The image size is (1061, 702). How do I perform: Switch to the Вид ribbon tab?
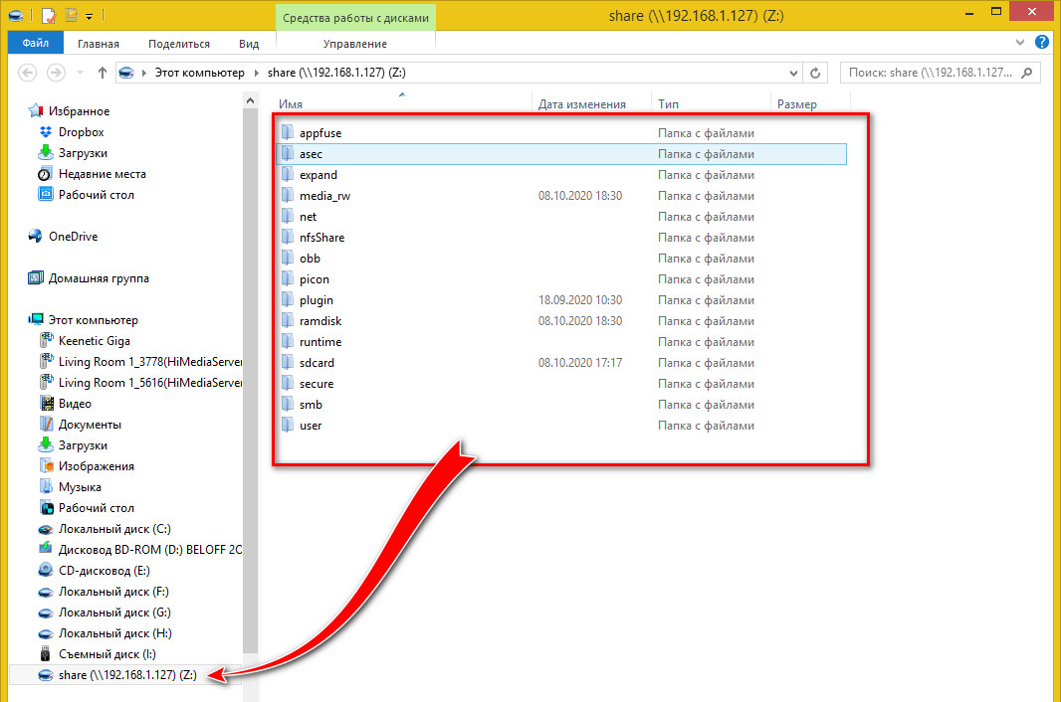click(x=249, y=44)
